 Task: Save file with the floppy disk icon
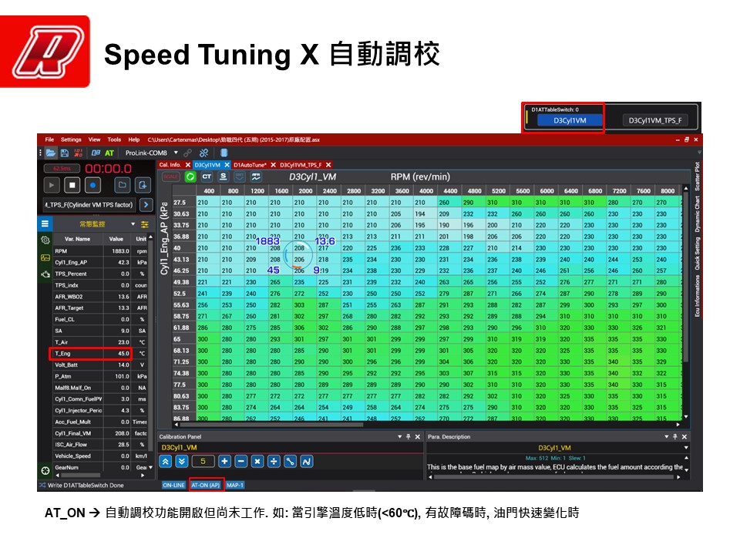(x=65, y=153)
